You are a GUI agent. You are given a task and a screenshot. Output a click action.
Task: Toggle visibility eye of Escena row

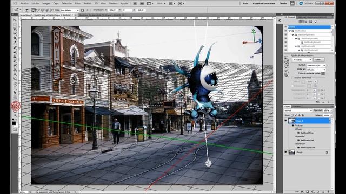point(286,27)
